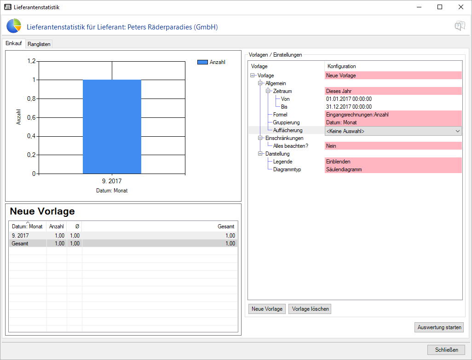Click the blue bar for 9. 2017

coord(112,127)
